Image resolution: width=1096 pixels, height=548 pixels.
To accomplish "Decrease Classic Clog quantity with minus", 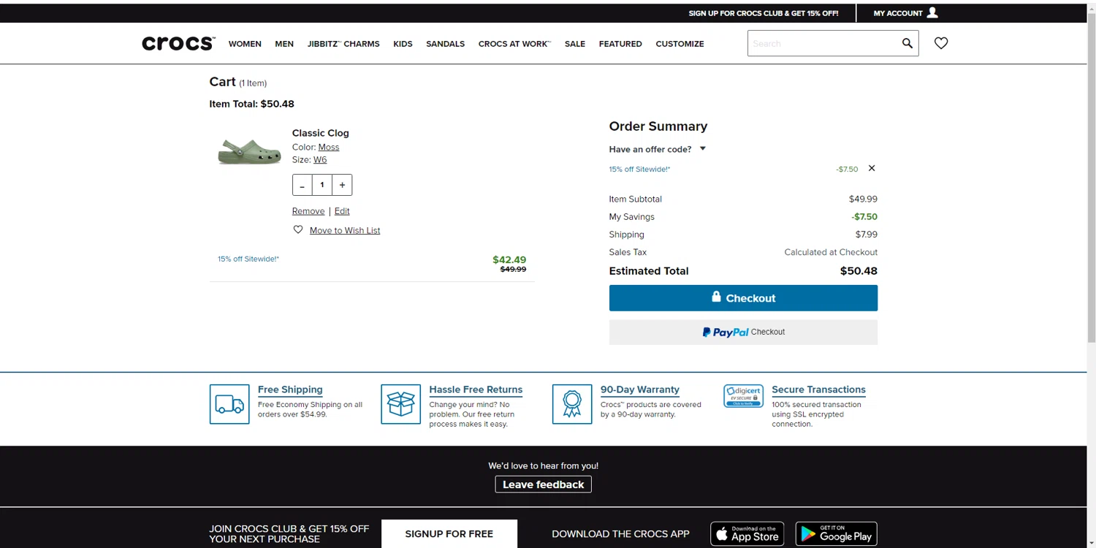I will (x=302, y=185).
